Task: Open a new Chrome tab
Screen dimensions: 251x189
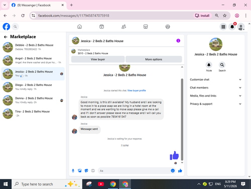Action: click(x=71, y=5)
